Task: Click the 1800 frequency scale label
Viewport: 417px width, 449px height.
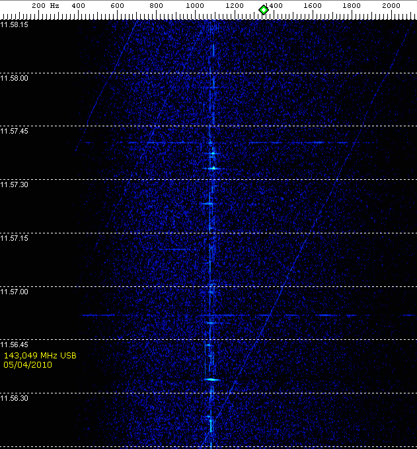Action: 352,5
